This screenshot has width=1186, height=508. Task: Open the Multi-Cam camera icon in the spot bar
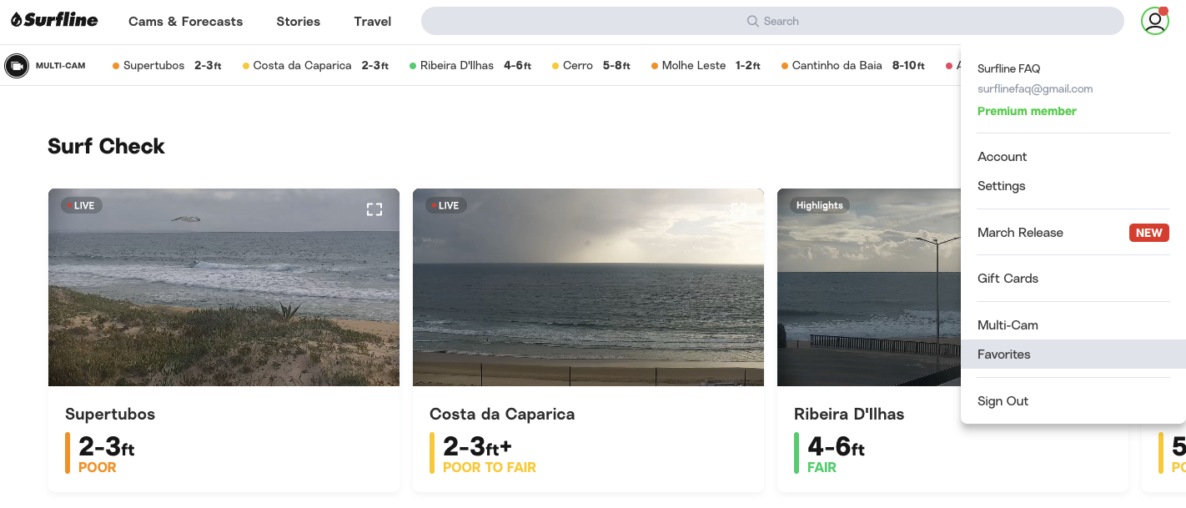(x=17, y=65)
